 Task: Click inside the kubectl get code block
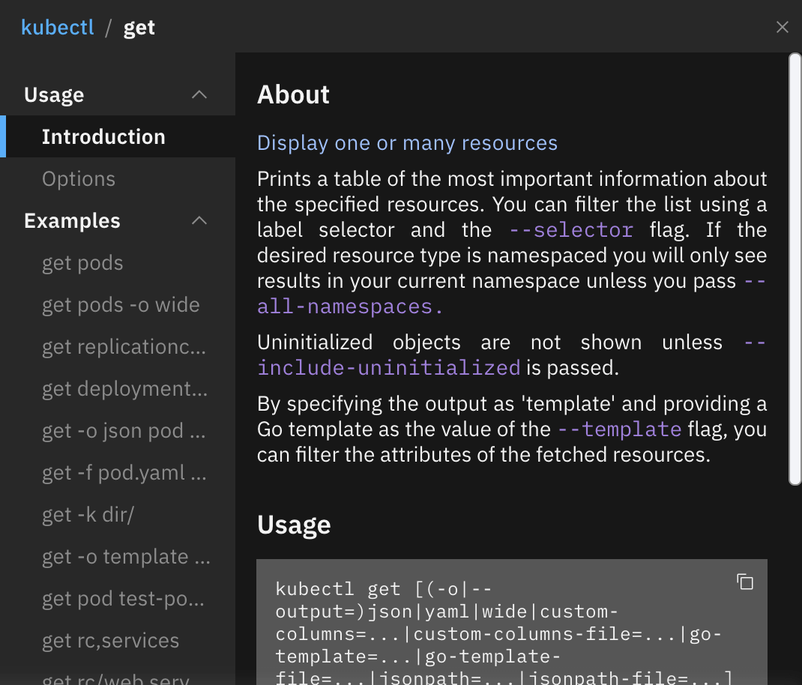point(511,622)
